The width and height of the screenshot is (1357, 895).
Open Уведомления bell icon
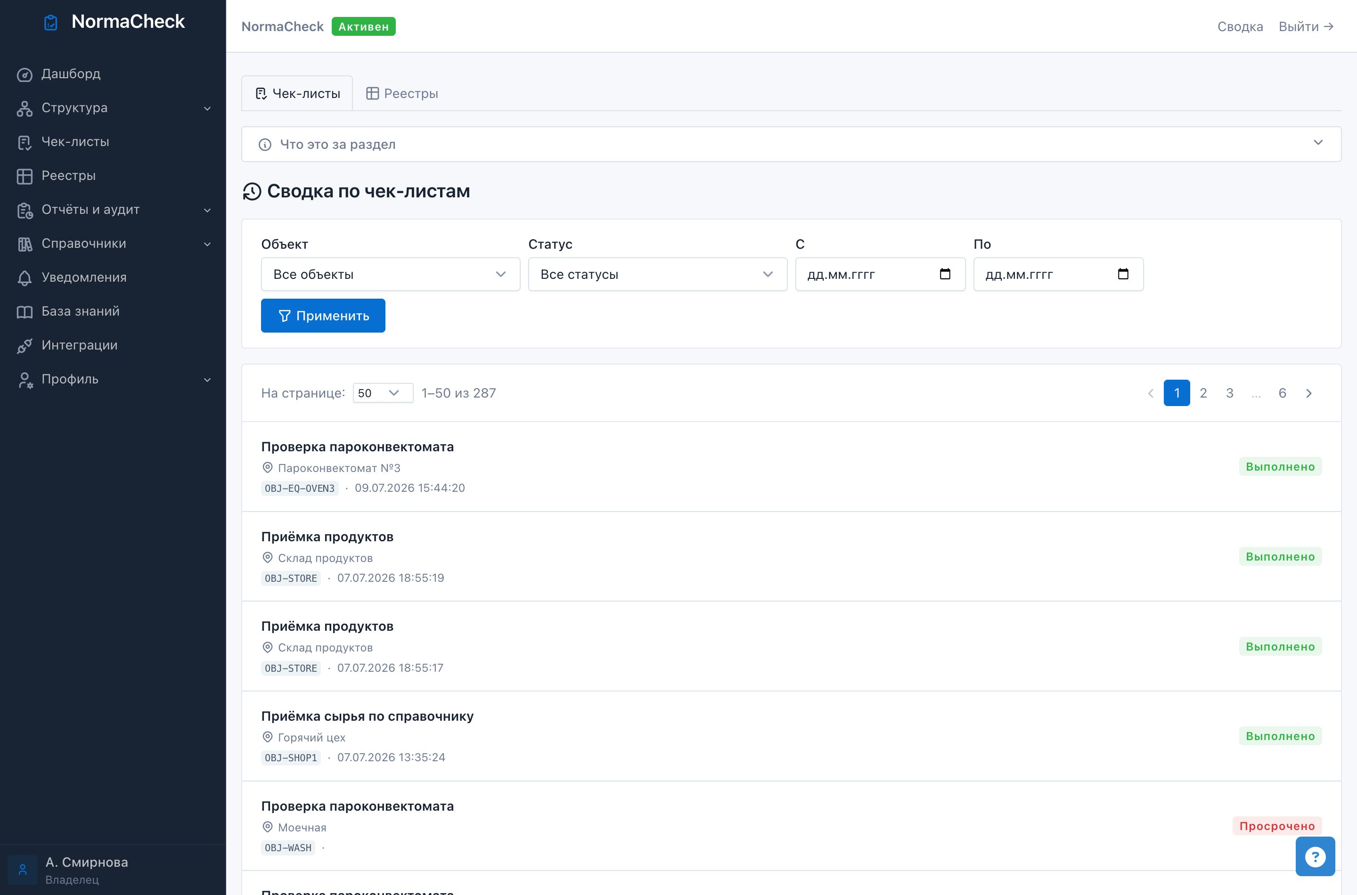(25, 278)
